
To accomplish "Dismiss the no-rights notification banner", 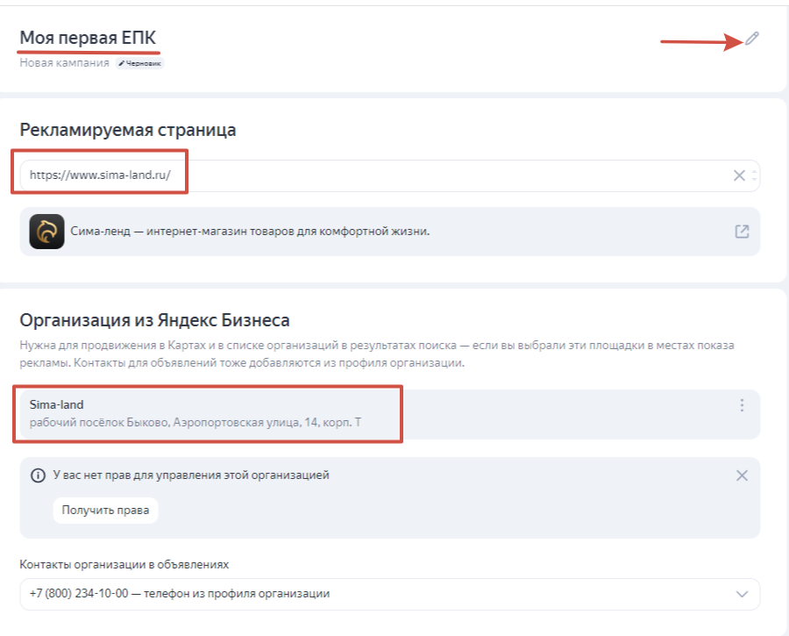I will pyautogui.click(x=742, y=475).
